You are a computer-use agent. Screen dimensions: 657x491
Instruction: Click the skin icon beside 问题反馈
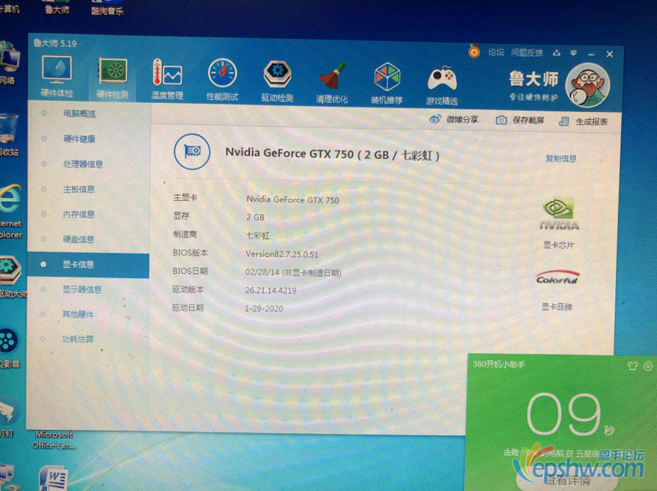(556, 53)
